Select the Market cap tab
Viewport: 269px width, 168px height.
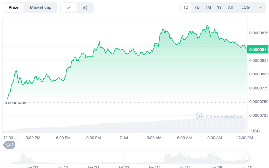tap(40, 7)
